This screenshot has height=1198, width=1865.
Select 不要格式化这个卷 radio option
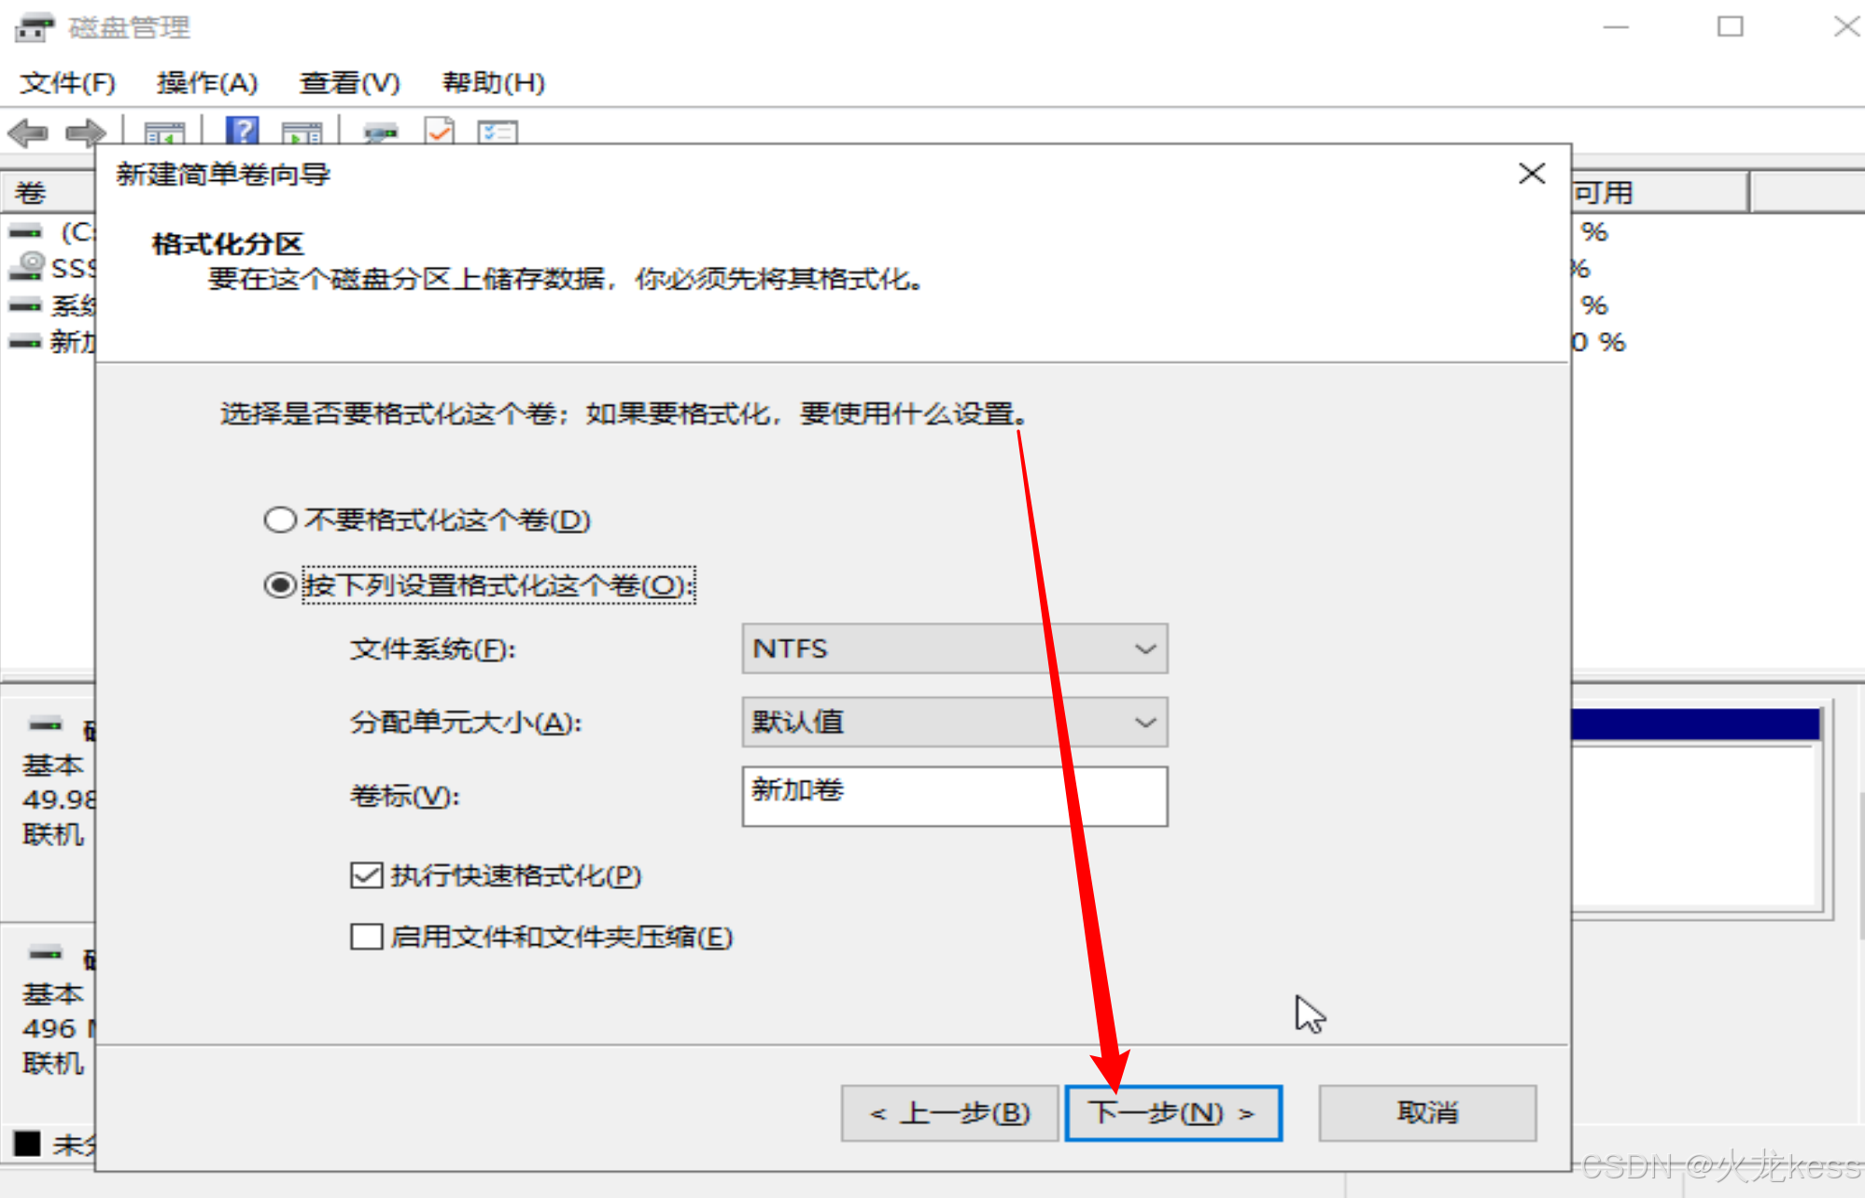click(280, 520)
